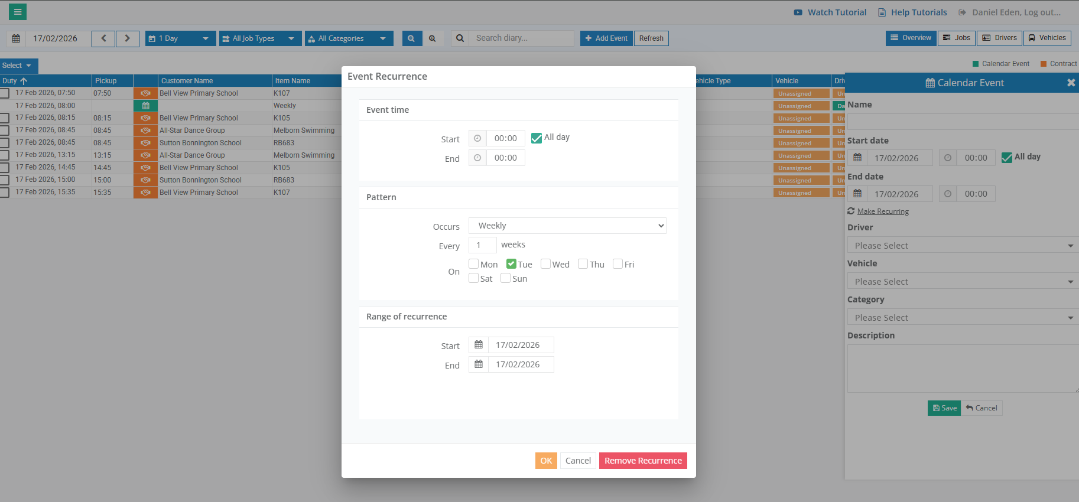Click the zoom in magnifier icon
1079x502 pixels.
433,38
